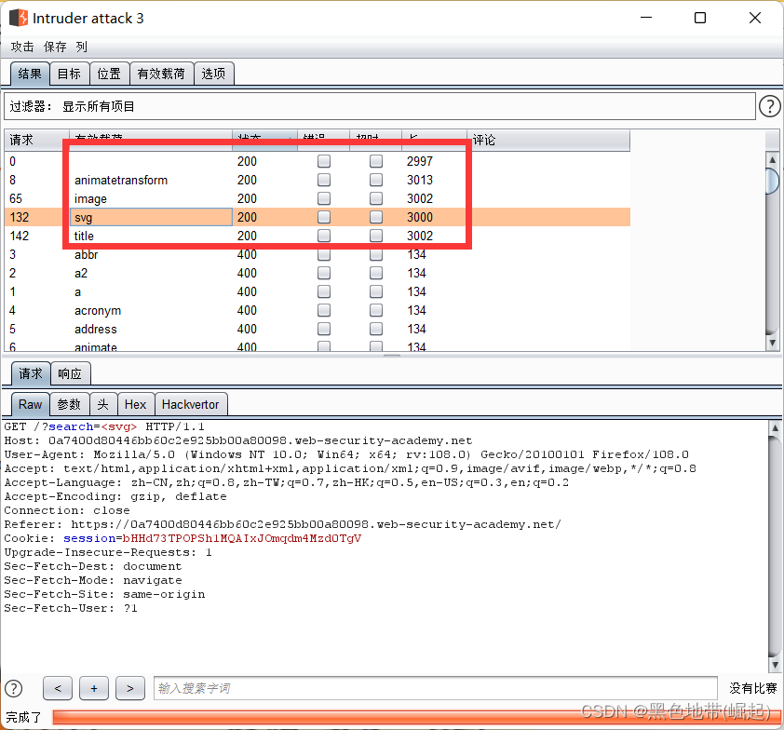Switch to the 结果 tab
This screenshot has width=784, height=730.
pos(30,74)
